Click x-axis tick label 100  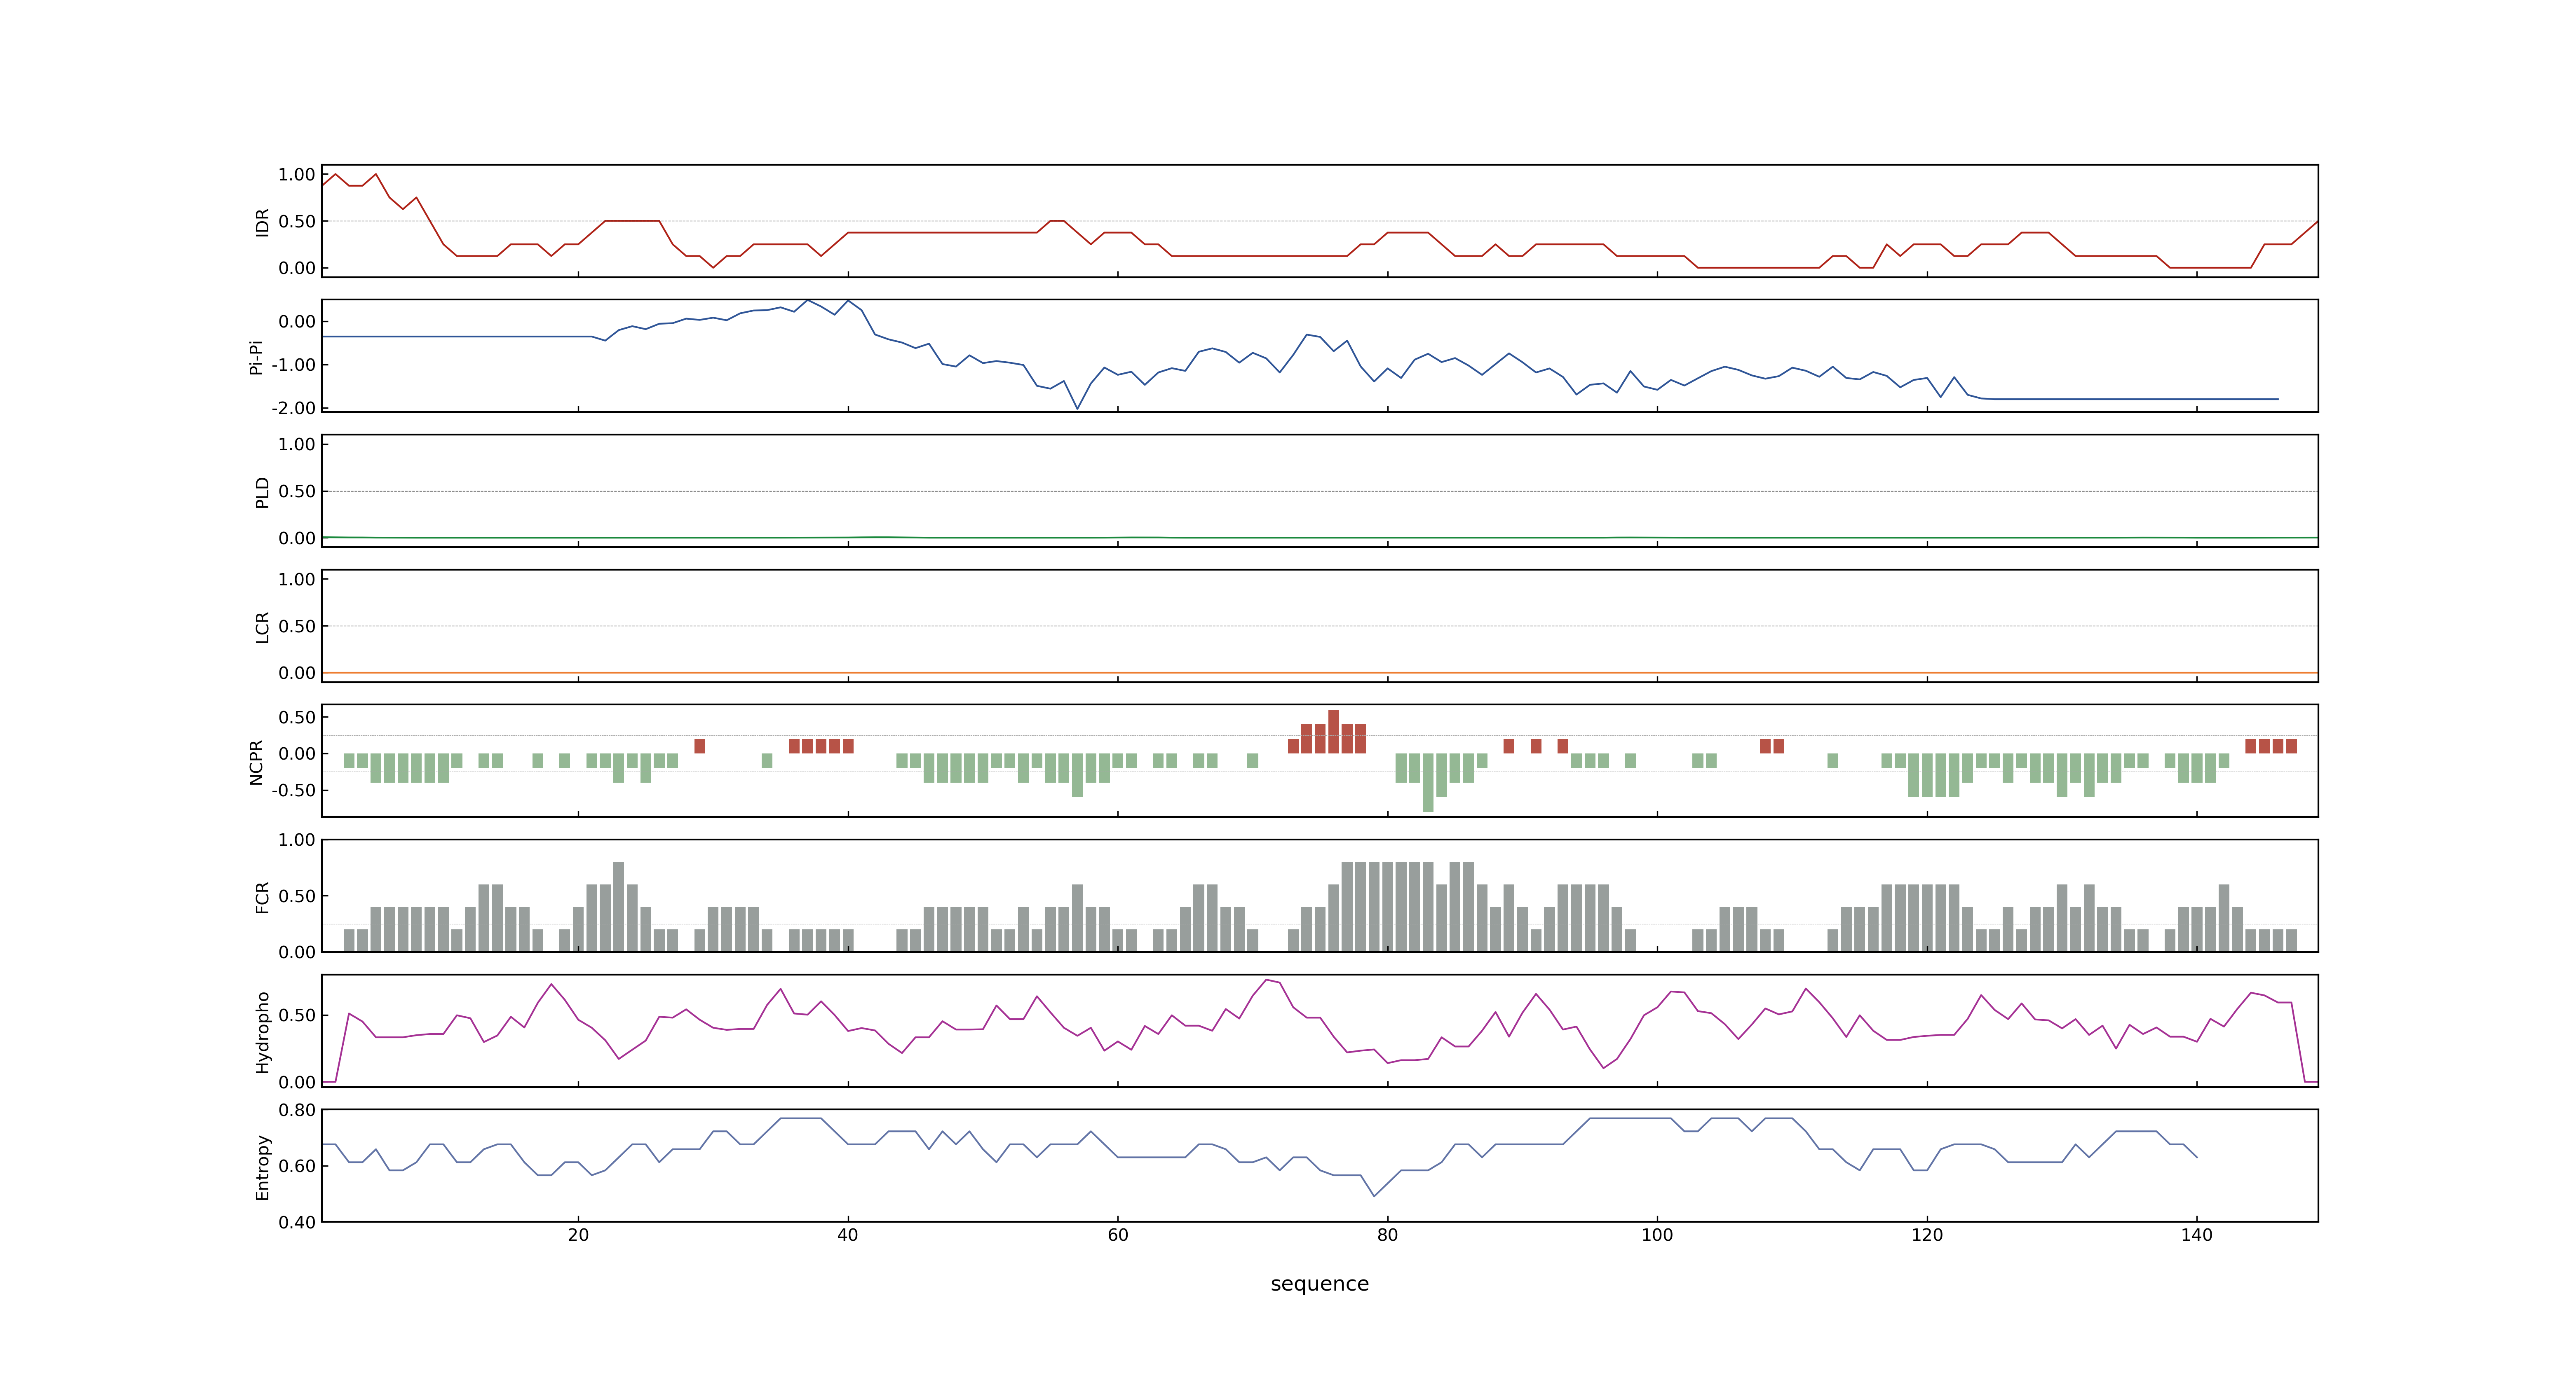[x=1657, y=1235]
